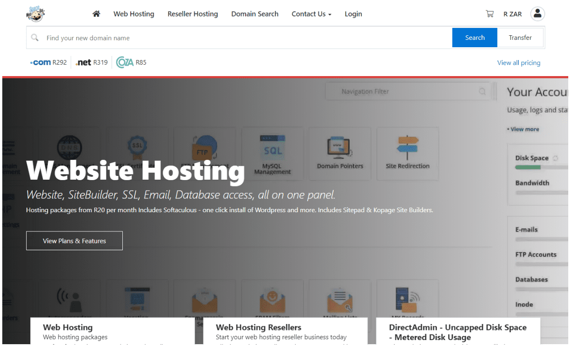The height and width of the screenshot is (346, 571).
Task: Select the .com domain logo
Action: coord(40,62)
